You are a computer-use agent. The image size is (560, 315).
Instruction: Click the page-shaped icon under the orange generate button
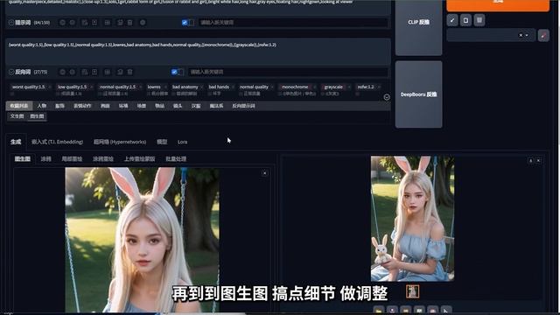point(465,20)
